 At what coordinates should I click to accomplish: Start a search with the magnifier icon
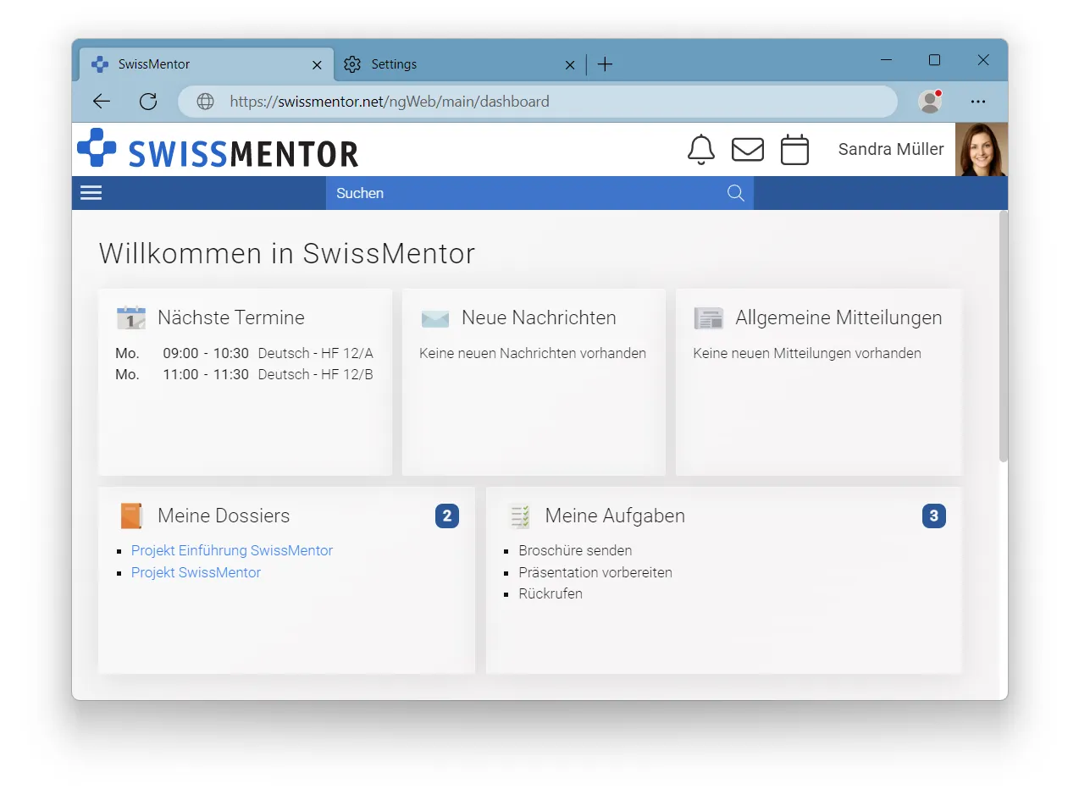734,192
